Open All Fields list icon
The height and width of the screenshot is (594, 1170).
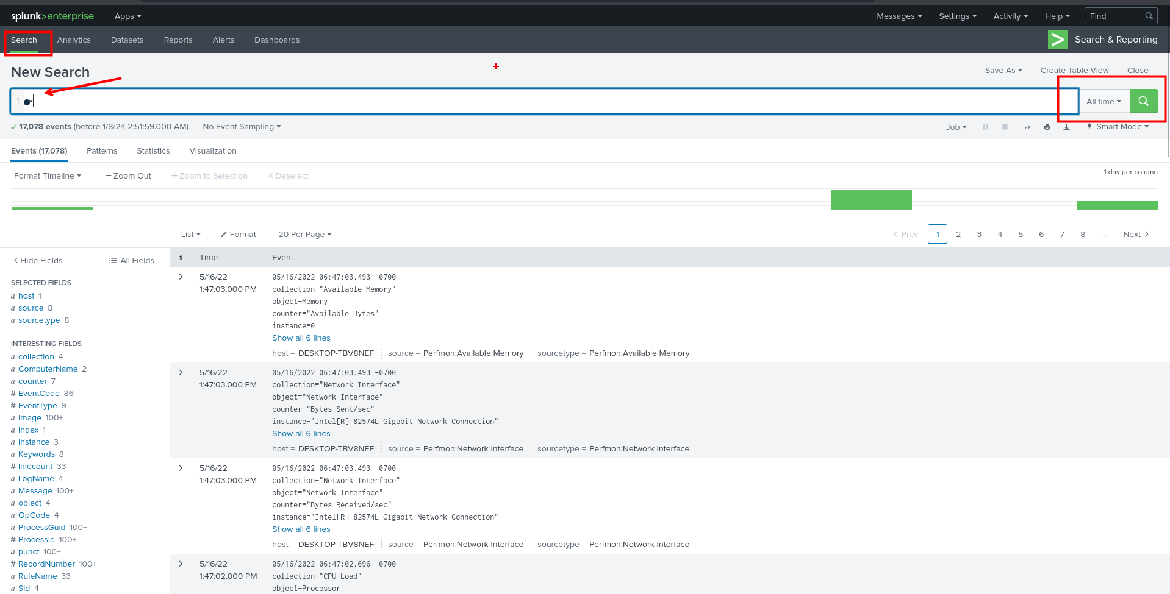[131, 261]
